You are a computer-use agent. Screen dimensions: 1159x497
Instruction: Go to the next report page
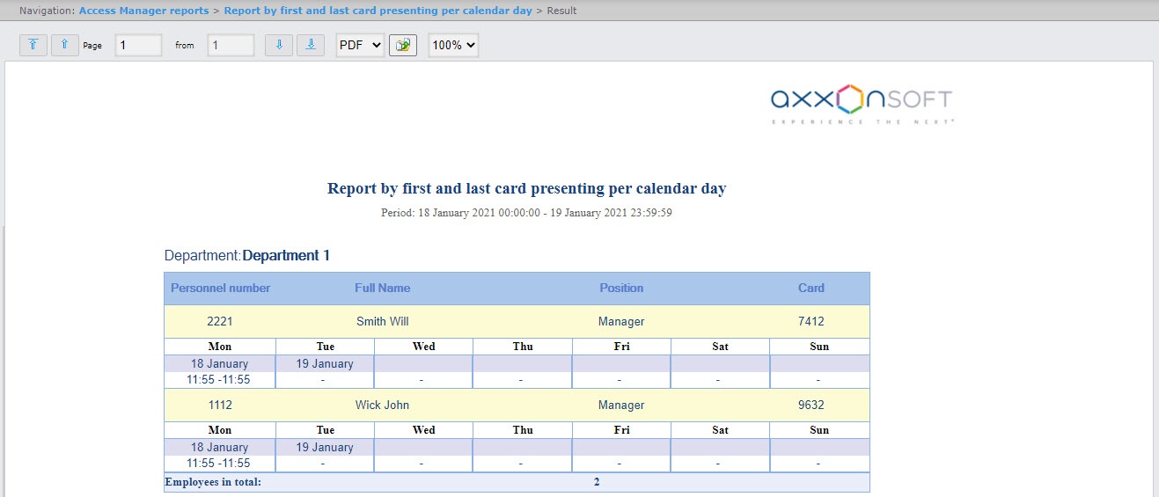[279, 45]
